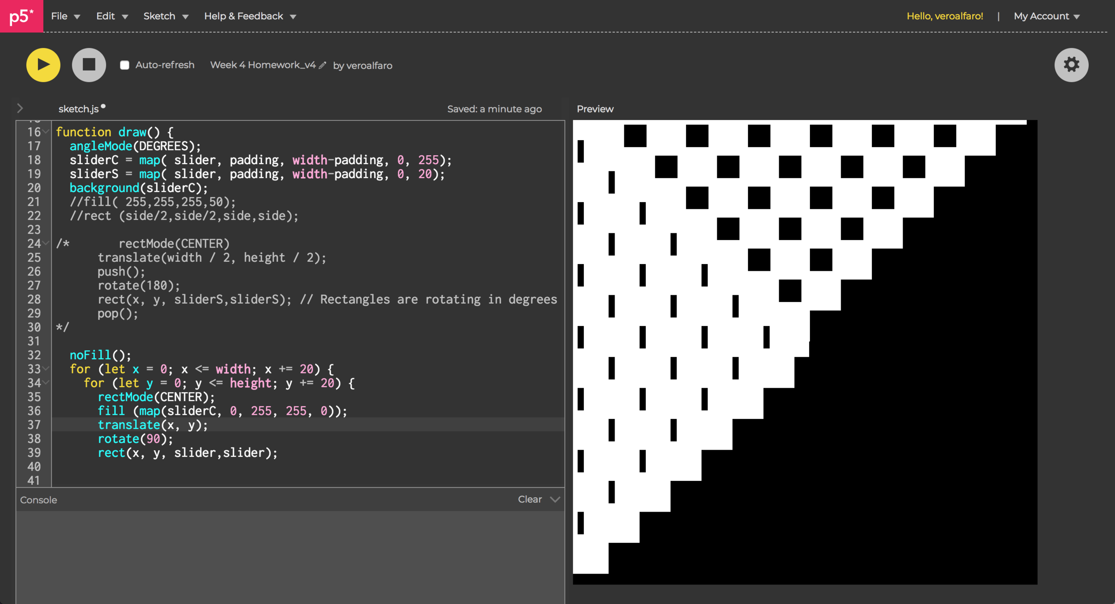1115x604 pixels.
Task: Fold the comment block at line 24
Action: (46, 244)
